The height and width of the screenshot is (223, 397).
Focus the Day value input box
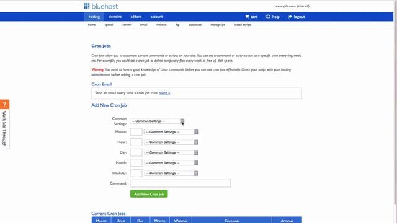[136, 152]
